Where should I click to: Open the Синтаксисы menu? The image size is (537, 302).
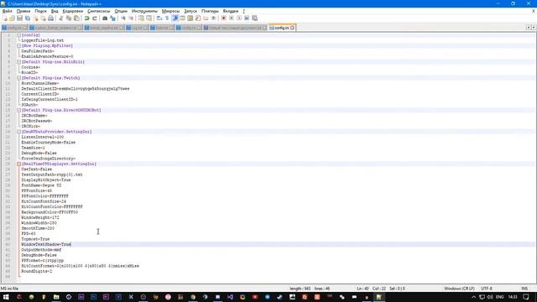point(99,11)
